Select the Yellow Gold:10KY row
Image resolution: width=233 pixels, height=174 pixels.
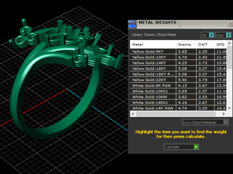178,57
